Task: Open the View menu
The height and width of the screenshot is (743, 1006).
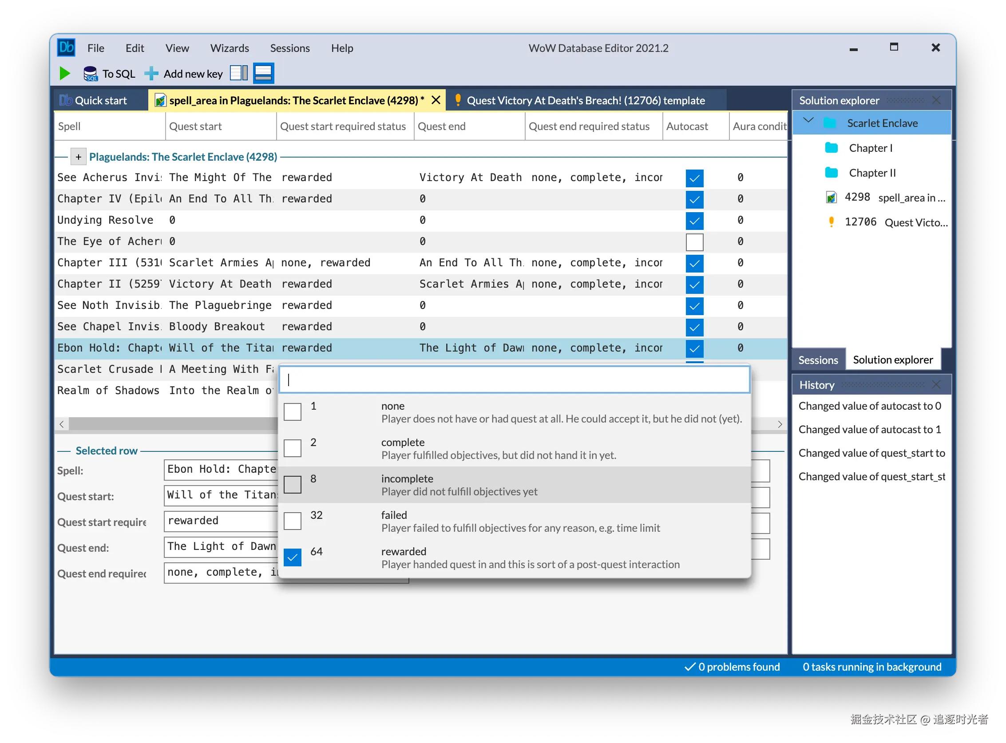Action: point(177,47)
